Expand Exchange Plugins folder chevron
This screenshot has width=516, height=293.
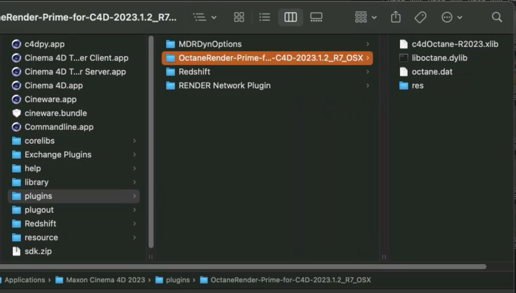134,155
